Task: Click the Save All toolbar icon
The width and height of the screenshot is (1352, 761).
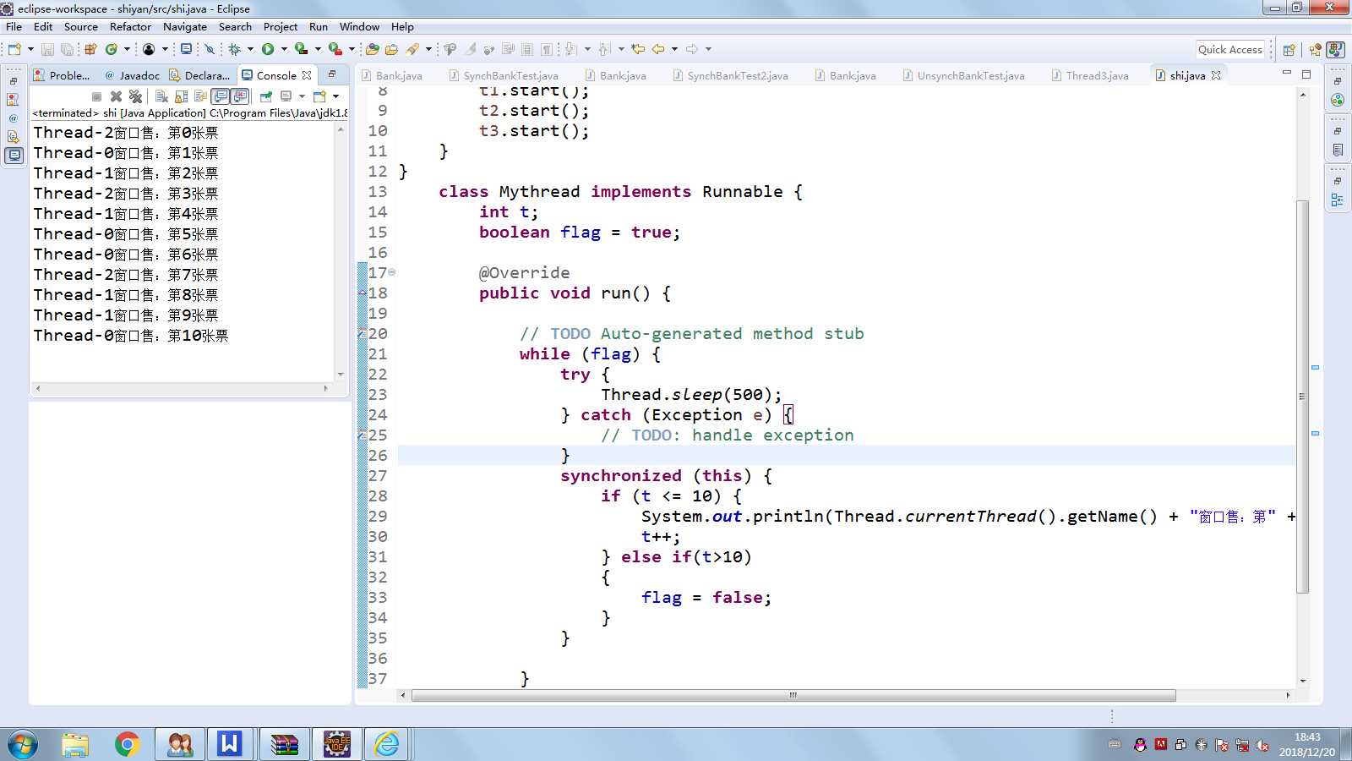Action: click(x=67, y=49)
